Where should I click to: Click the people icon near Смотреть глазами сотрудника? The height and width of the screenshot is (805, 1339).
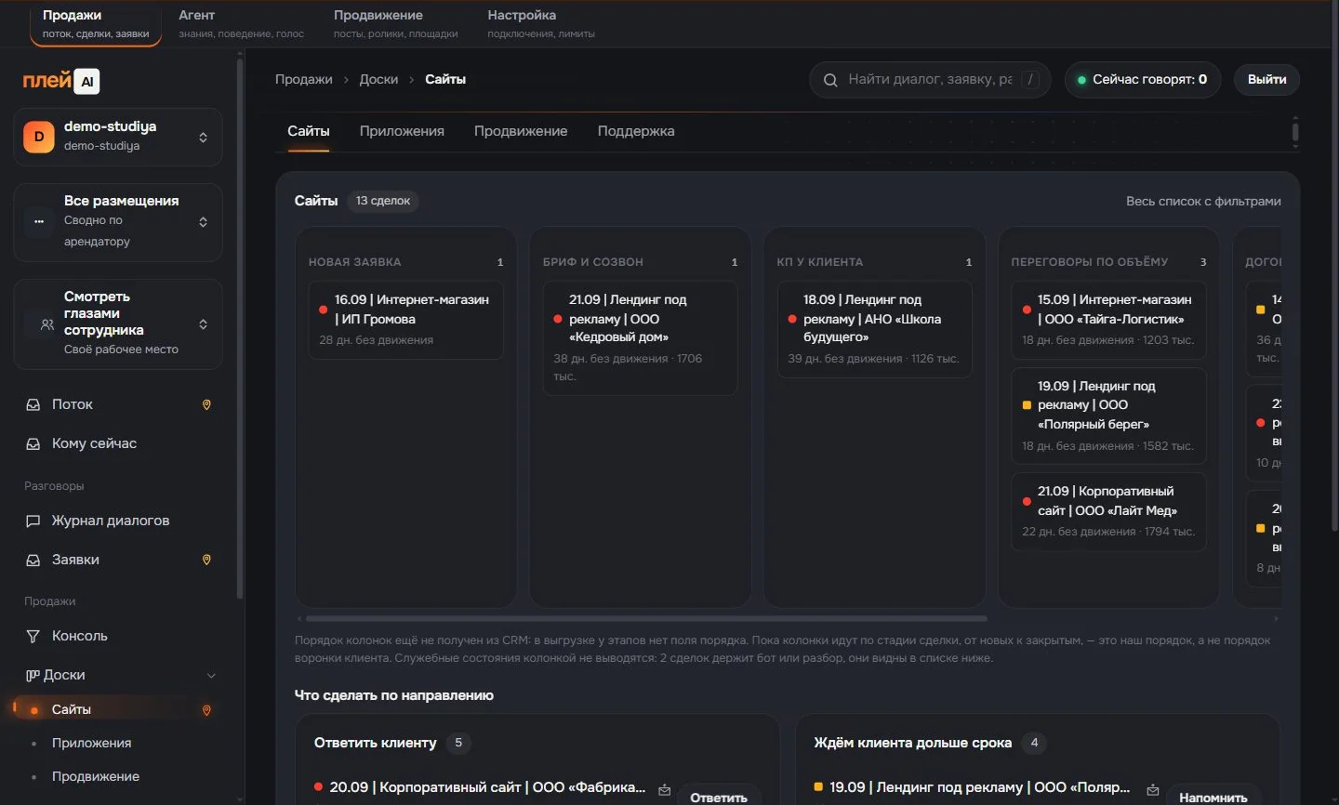pyautogui.click(x=46, y=325)
